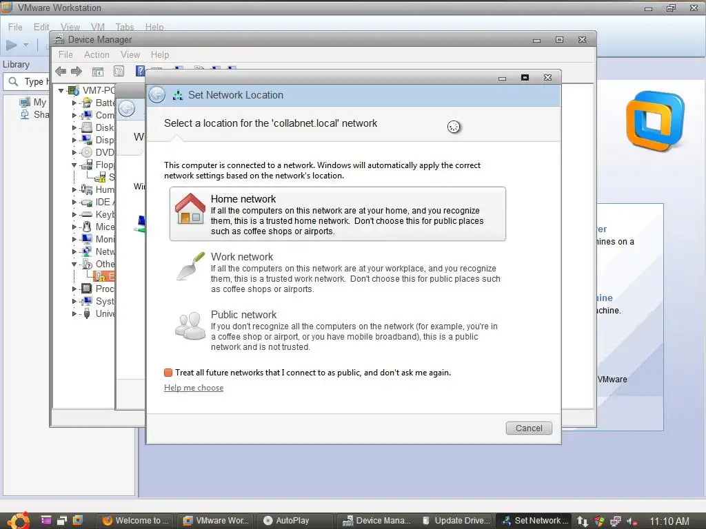The width and height of the screenshot is (706, 529).
Task: Click the Home network house icon
Action: (190, 209)
